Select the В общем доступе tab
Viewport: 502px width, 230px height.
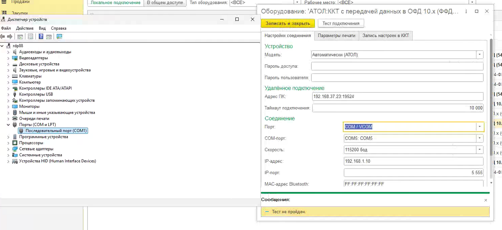coord(165,3)
